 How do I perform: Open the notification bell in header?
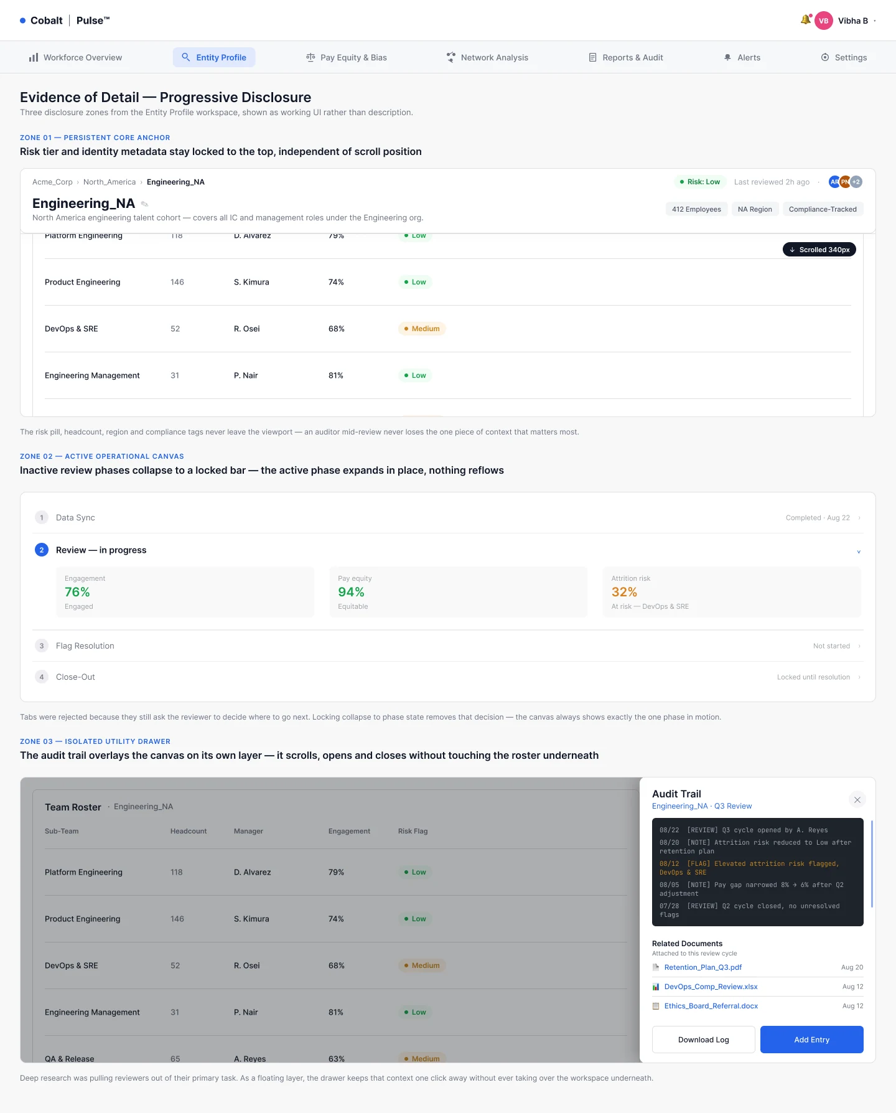[806, 20]
